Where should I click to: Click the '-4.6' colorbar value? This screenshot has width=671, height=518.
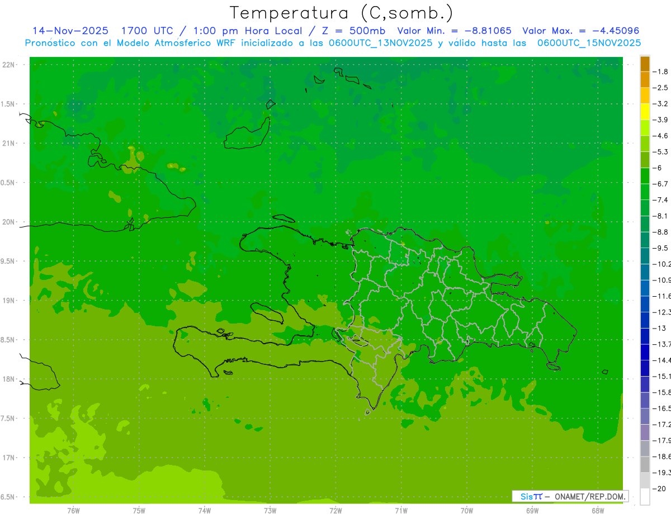[661, 136]
